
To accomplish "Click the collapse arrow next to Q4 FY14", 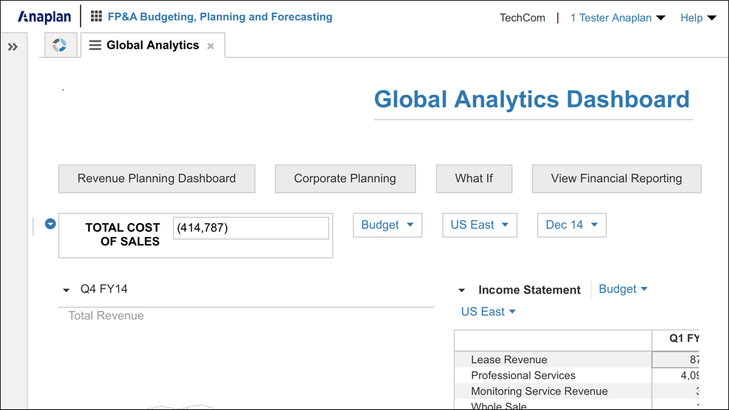I will coord(66,290).
